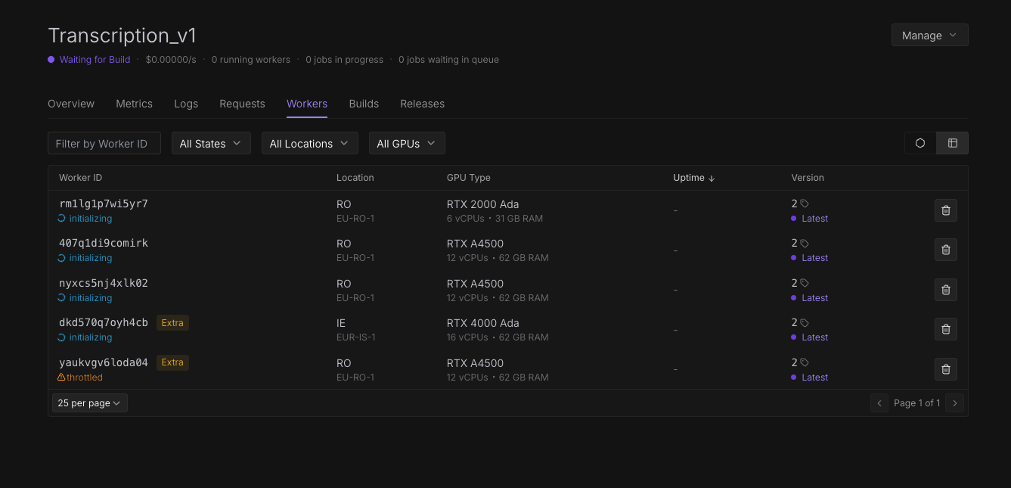
Task: Delete worker rm1lg1p7wi5yr7 with trash icon
Action: coord(945,210)
